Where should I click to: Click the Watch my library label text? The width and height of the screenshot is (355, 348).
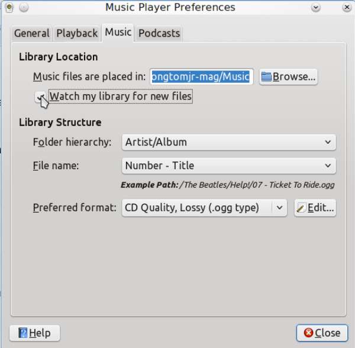tap(121, 96)
